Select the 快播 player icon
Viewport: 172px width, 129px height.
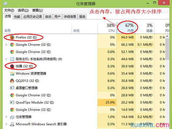[12, 66]
